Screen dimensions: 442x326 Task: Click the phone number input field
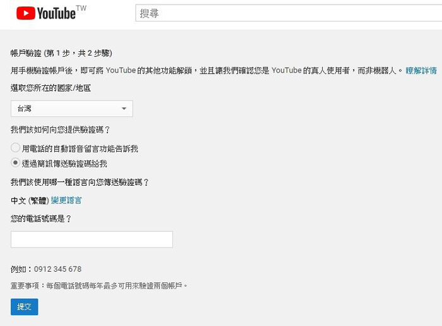[92, 239]
